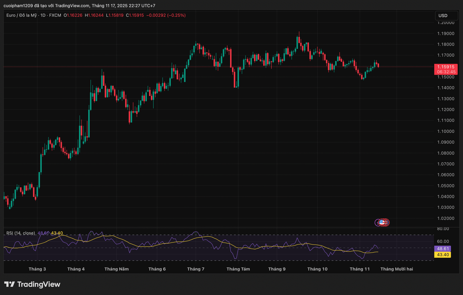Click Tháng 7 on the time axis
The width and height of the screenshot is (463, 295).
pyautogui.click(x=196, y=269)
